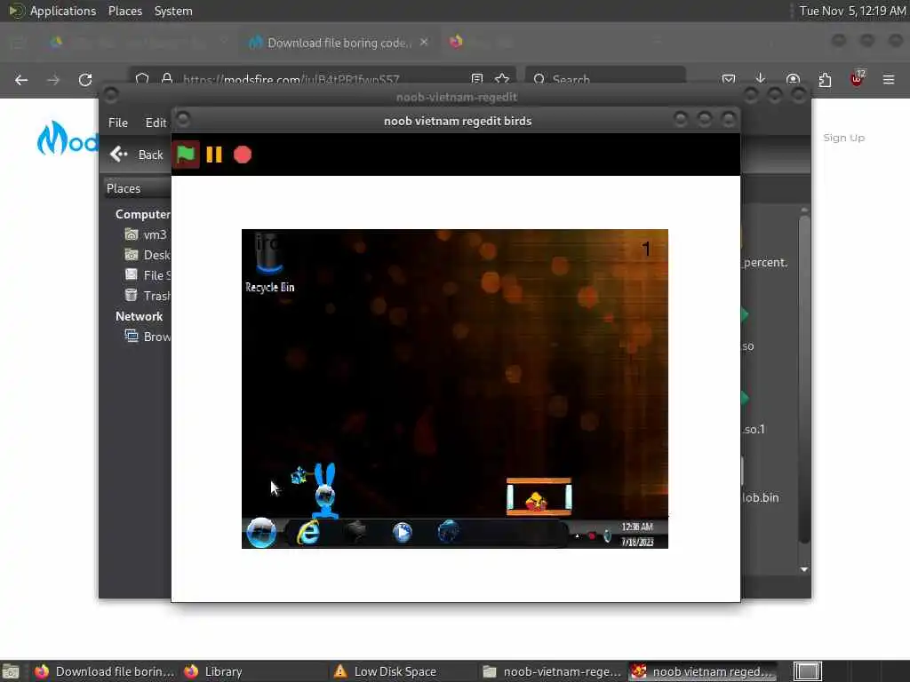This screenshot has height=682, width=910.
Task: Open browser hamburger menu
Action: (x=889, y=79)
